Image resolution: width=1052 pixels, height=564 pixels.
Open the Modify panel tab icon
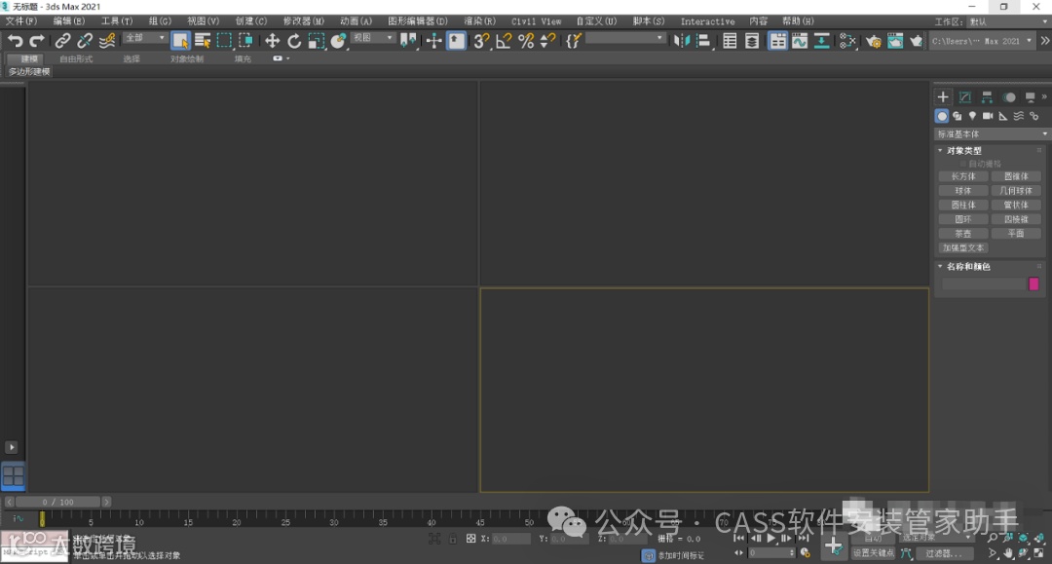point(964,97)
